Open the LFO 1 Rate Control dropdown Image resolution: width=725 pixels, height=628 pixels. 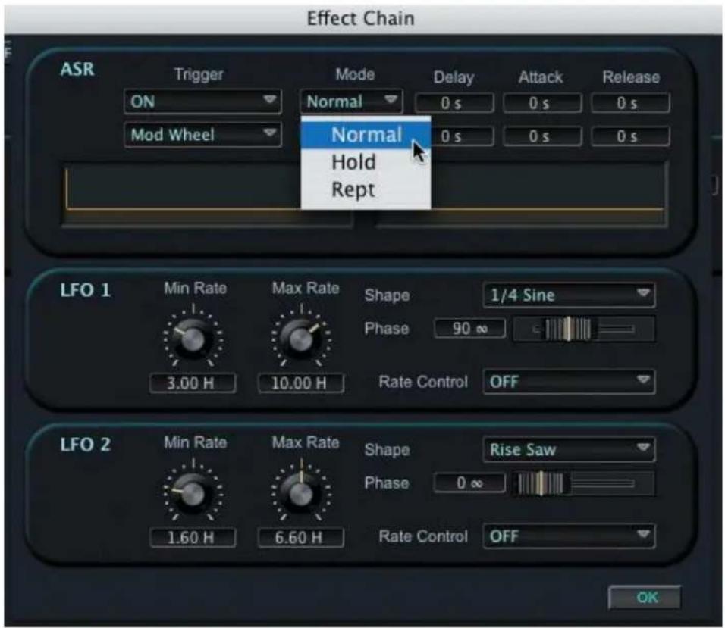(x=569, y=382)
